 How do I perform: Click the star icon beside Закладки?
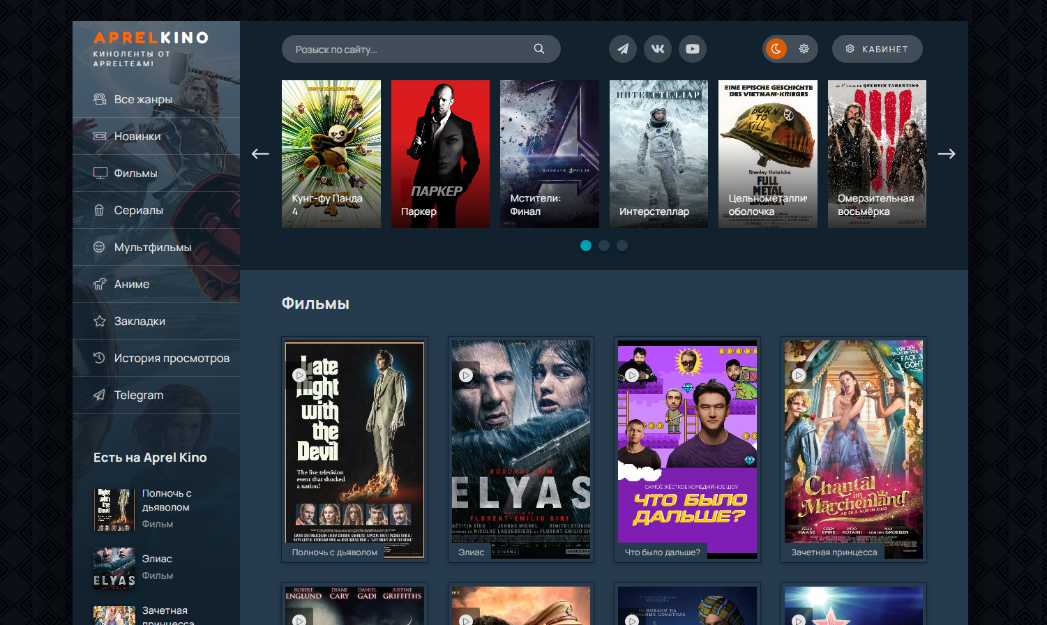click(100, 321)
